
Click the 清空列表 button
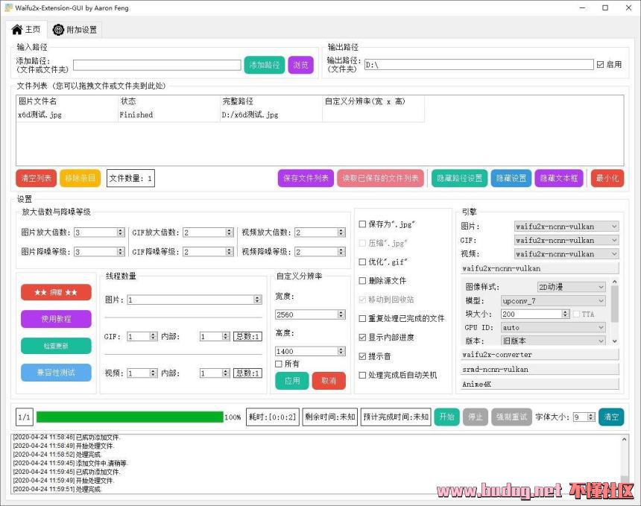pyautogui.click(x=37, y=178)
